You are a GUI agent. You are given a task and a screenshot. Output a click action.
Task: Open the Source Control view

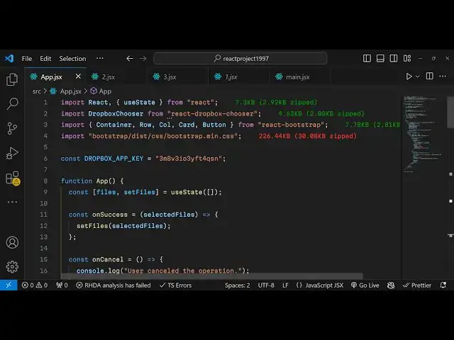coord(12,128)
